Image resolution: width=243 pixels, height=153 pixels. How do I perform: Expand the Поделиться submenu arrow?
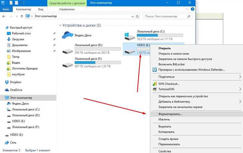[x=240, y=77]
